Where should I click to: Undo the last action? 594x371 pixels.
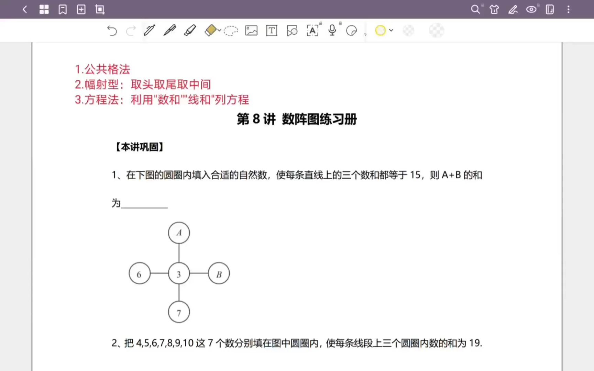point(112,31)
